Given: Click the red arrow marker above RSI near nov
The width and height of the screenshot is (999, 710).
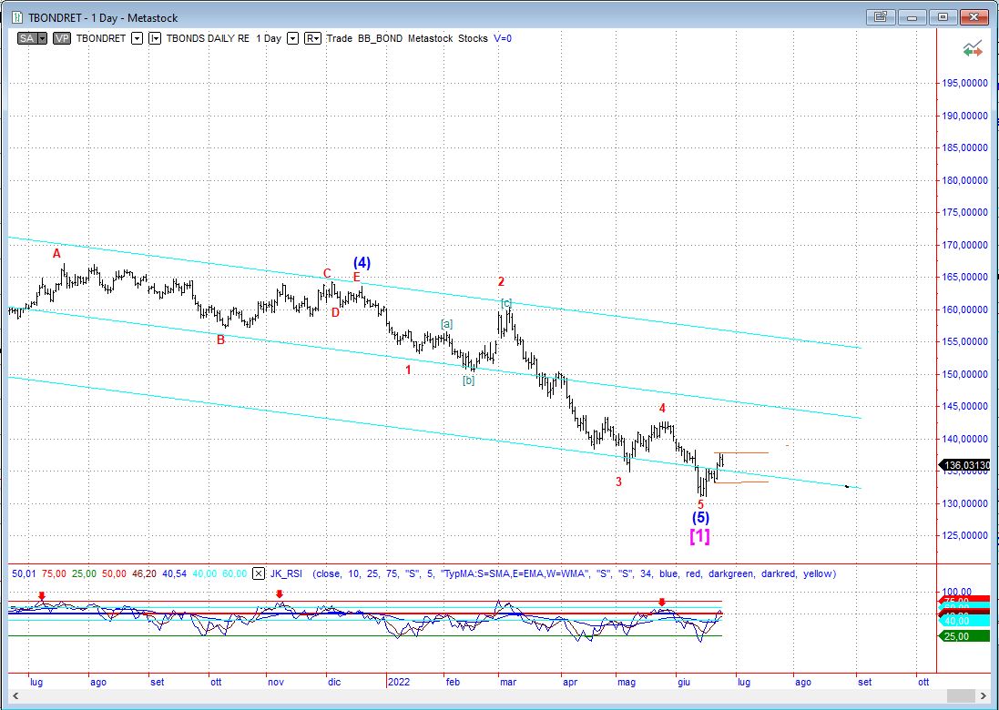Looking at the screenshot, I should coord(279,594).
